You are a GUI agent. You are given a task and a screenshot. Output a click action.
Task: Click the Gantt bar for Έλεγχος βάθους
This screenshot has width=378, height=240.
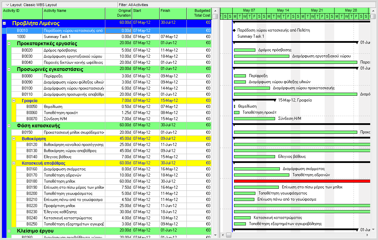coord(254,156)
